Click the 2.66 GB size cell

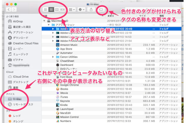pyautogui.click(x=150, y=93)
